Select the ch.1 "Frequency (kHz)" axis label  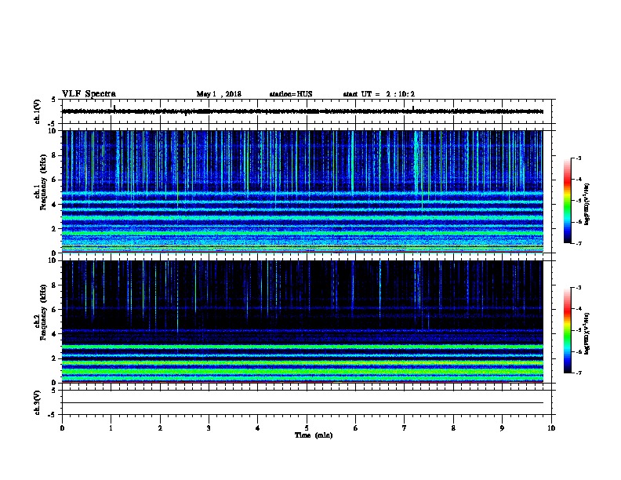(43, 183)
